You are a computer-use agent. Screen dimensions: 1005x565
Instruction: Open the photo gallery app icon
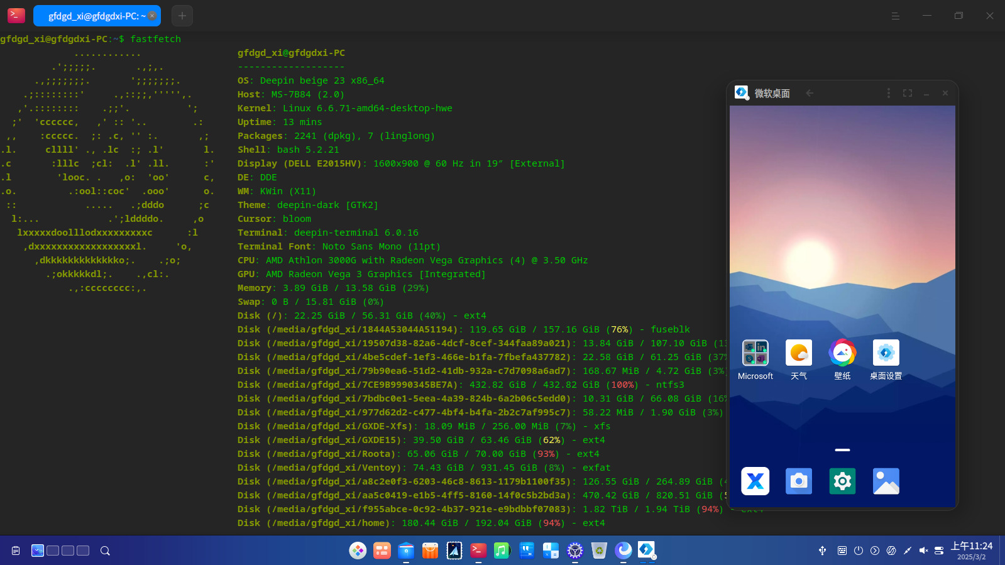886,481
